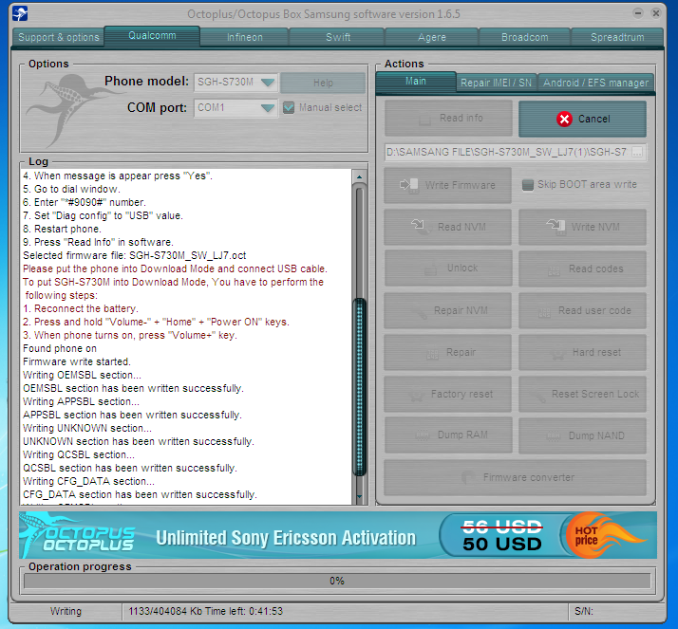Click the Dump NAND chip icon
This screenshot has width=678, height=629.
pyautogui.click(x=554, y=435)
